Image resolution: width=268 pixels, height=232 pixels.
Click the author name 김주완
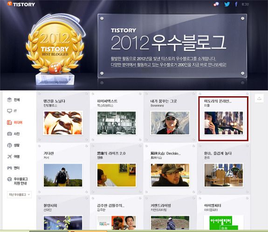101,210
